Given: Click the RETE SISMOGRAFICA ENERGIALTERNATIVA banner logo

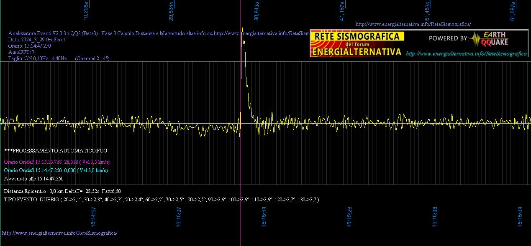Looking at the screenshot, I should click(x=357, y=43).
